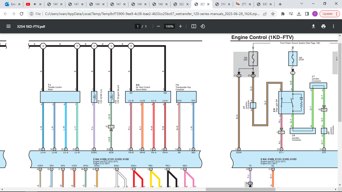Image resolution: width=342 pixels, height=192 pixels.
Task: Click the T 9 Transponder Key Computer label
Action: pyautogui.click(x=183, y=87)
